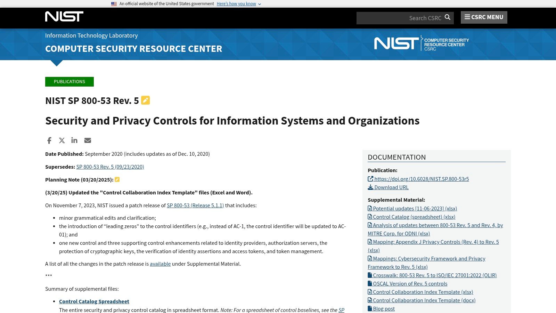
Task: Click file icon beside Crosswalk ISO/IEC 27001 link
Action: (x=370, y=275)
